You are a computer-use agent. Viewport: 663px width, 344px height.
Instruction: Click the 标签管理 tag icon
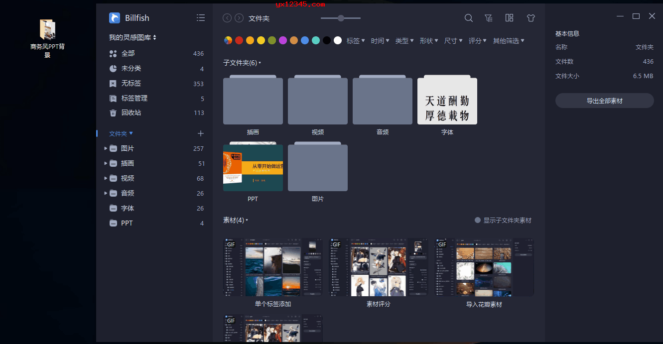coord(113,99)
